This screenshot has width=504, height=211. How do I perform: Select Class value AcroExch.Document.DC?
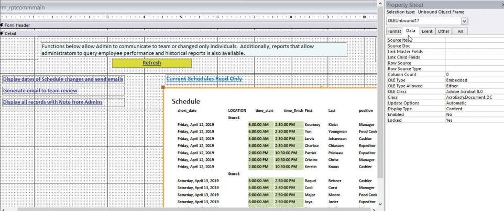click(x=475, y=97)
